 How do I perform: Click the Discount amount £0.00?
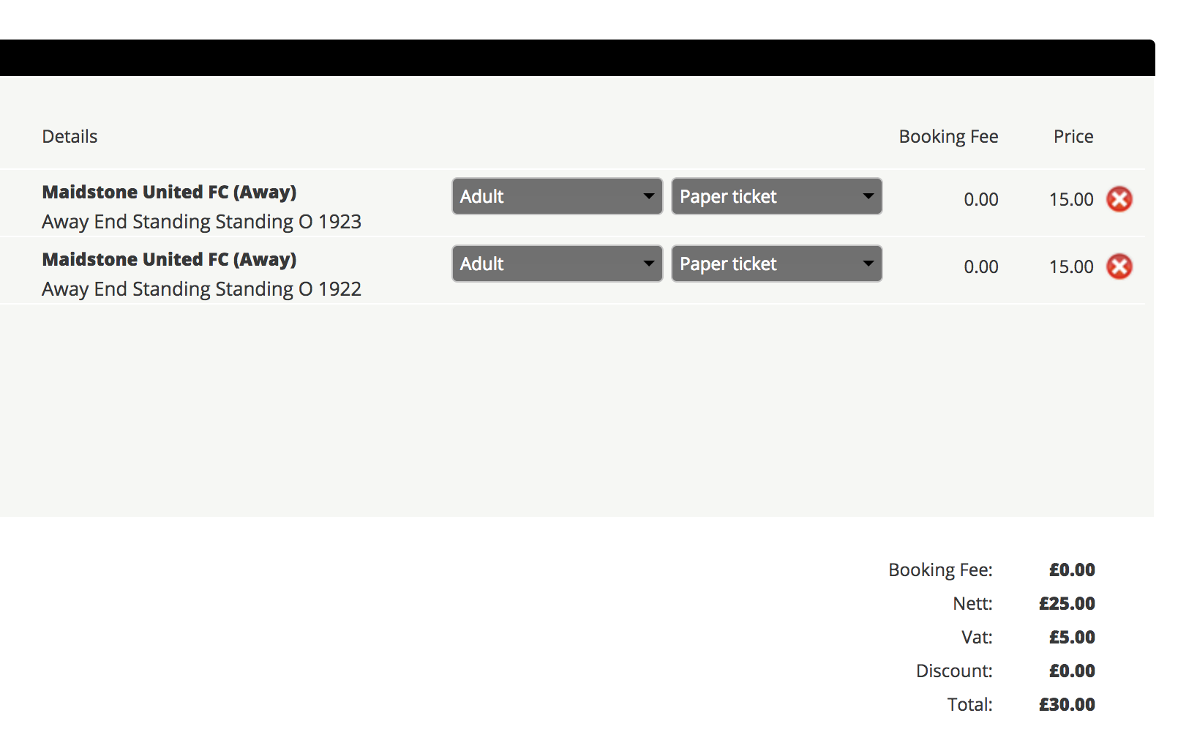1072,671
